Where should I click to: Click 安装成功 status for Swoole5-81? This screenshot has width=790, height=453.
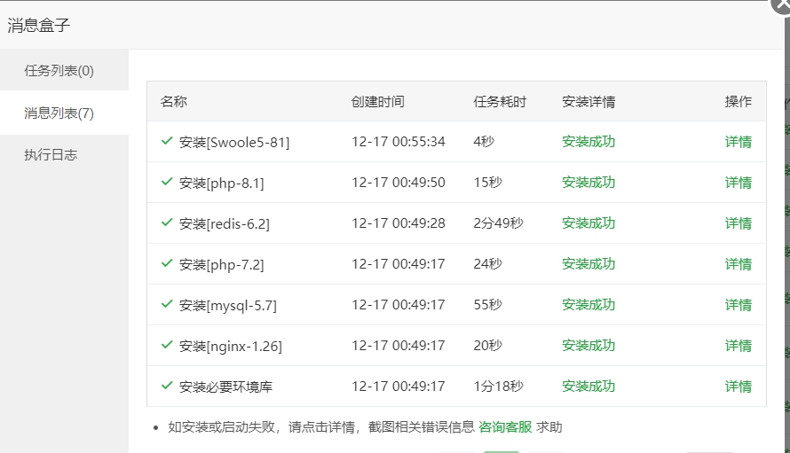[x=589, y=142]
